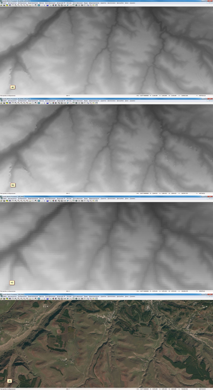Image resolution: width=213 pixels, height=390 pixels.
Task: Click the a) label on the first relief image
Action: pos(13,87)
